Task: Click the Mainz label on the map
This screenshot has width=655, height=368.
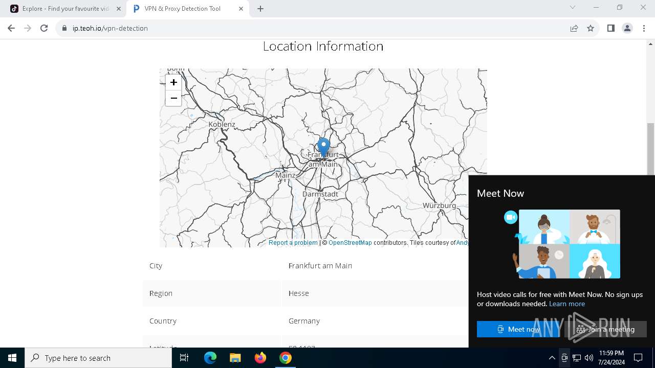Action: point(286,175)
